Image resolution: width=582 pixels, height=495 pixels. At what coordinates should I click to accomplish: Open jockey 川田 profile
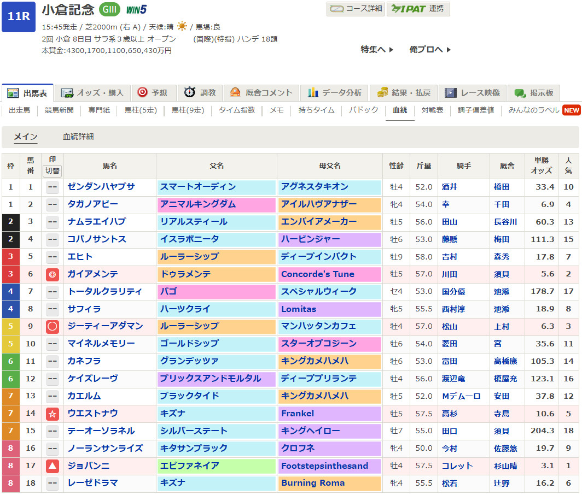(450, 274)
